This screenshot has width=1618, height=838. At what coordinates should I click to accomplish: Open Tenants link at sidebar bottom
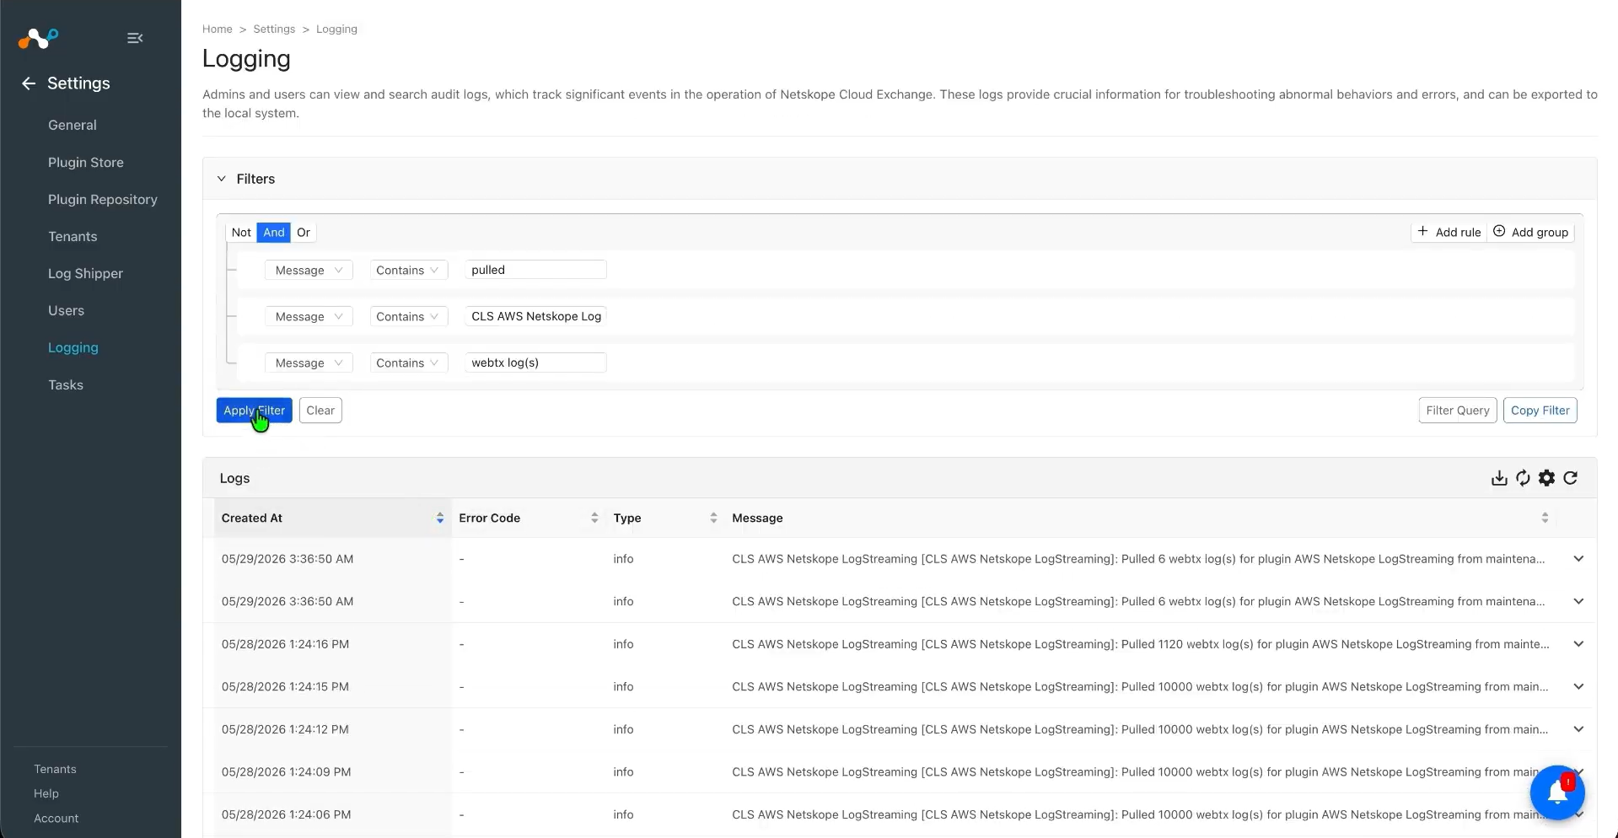pos(55,770)
